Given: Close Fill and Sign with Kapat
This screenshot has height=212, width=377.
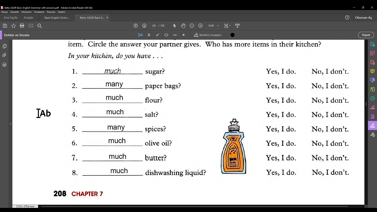Looking at the screenshot, I should click(x=366, y=35).
